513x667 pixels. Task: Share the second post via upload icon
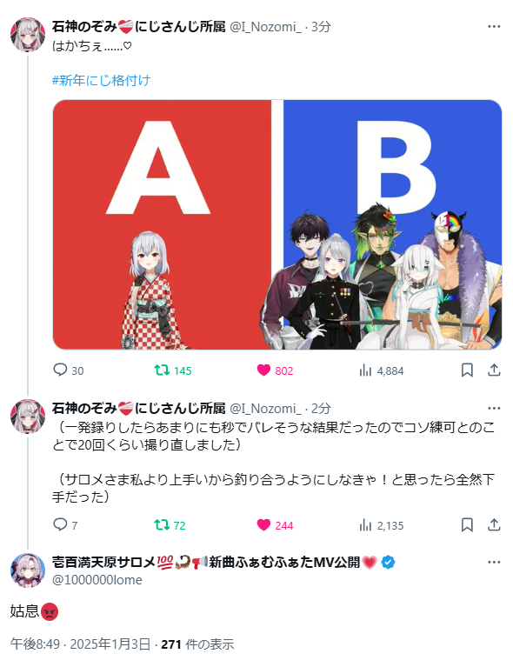pos(494,524)
